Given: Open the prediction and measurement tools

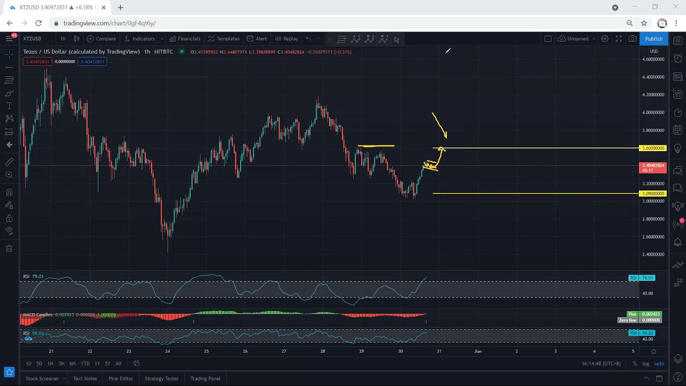Looking at the screenshot, I should 9,131.
